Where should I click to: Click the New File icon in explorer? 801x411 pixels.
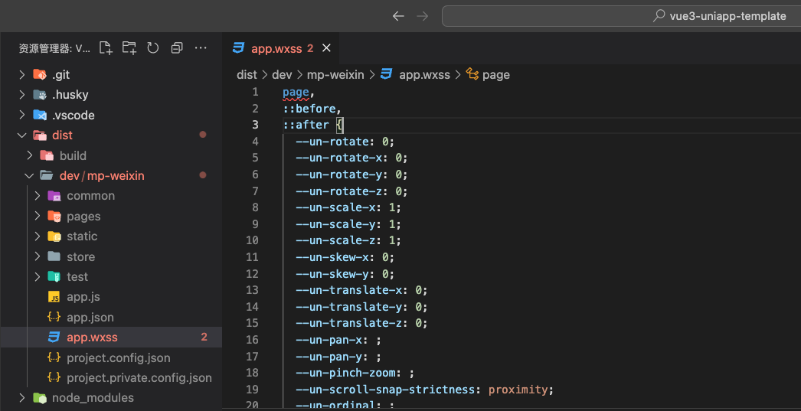coord(106,48)
